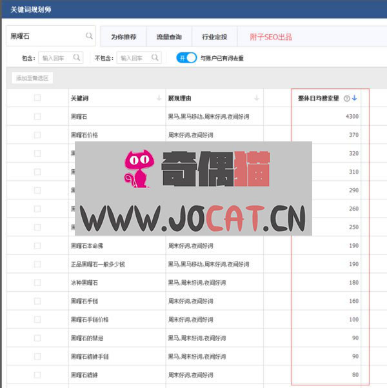Image resolution: width=387 pixels, height=388 pixels.
Task: Click the search volume value 310
Action: coord(353,172)
